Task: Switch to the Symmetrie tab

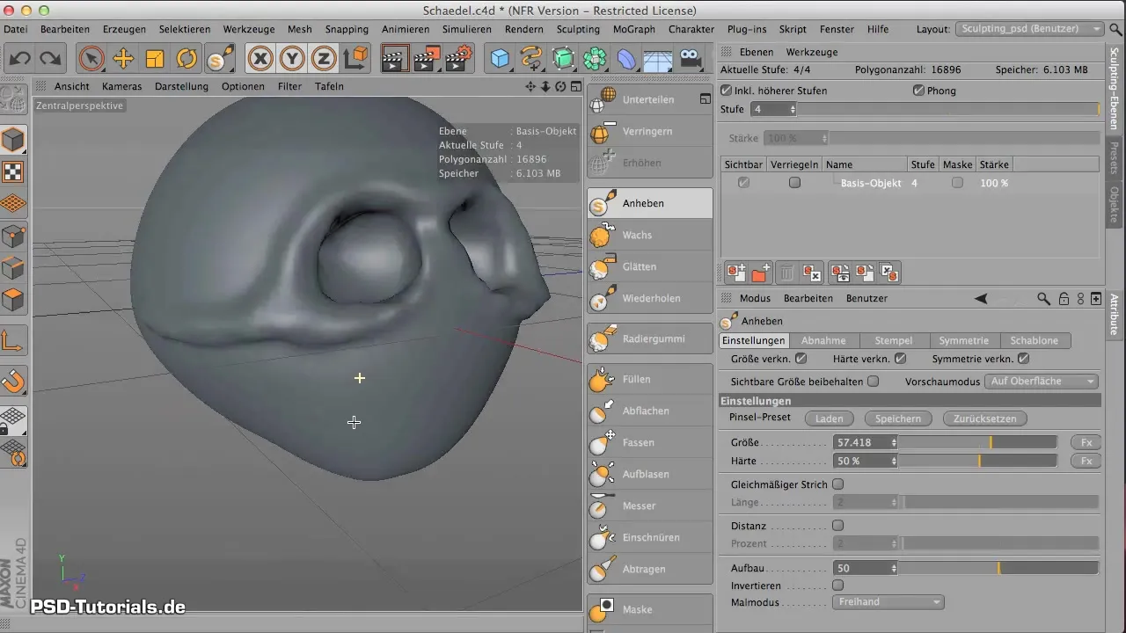Action: point(963,340)
